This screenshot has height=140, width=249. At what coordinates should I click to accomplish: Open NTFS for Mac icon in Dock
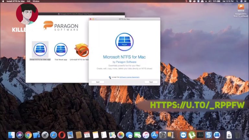[x=217, y=135]
